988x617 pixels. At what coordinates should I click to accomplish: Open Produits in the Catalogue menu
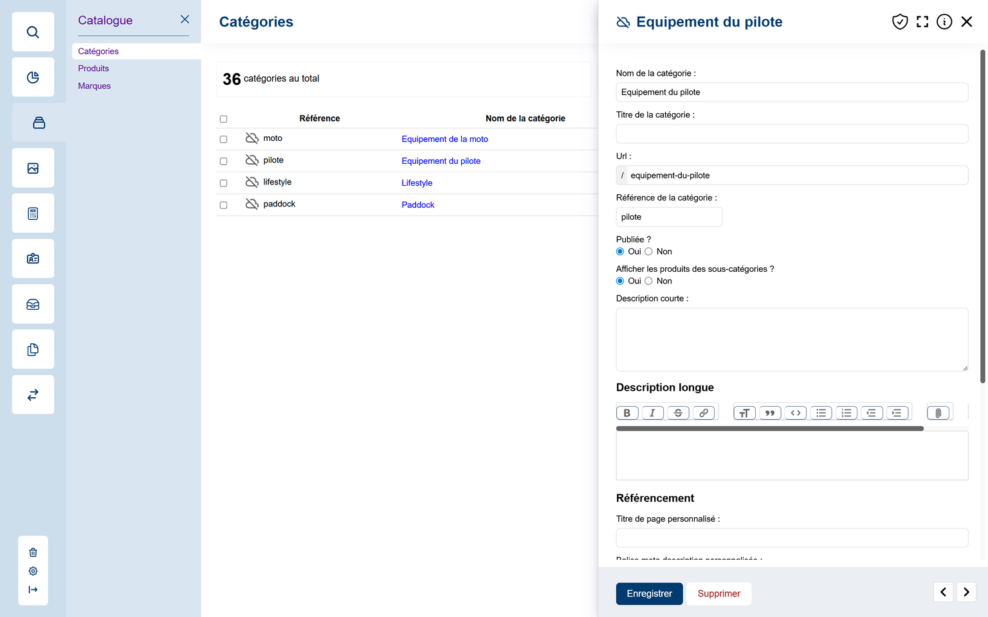93,69
